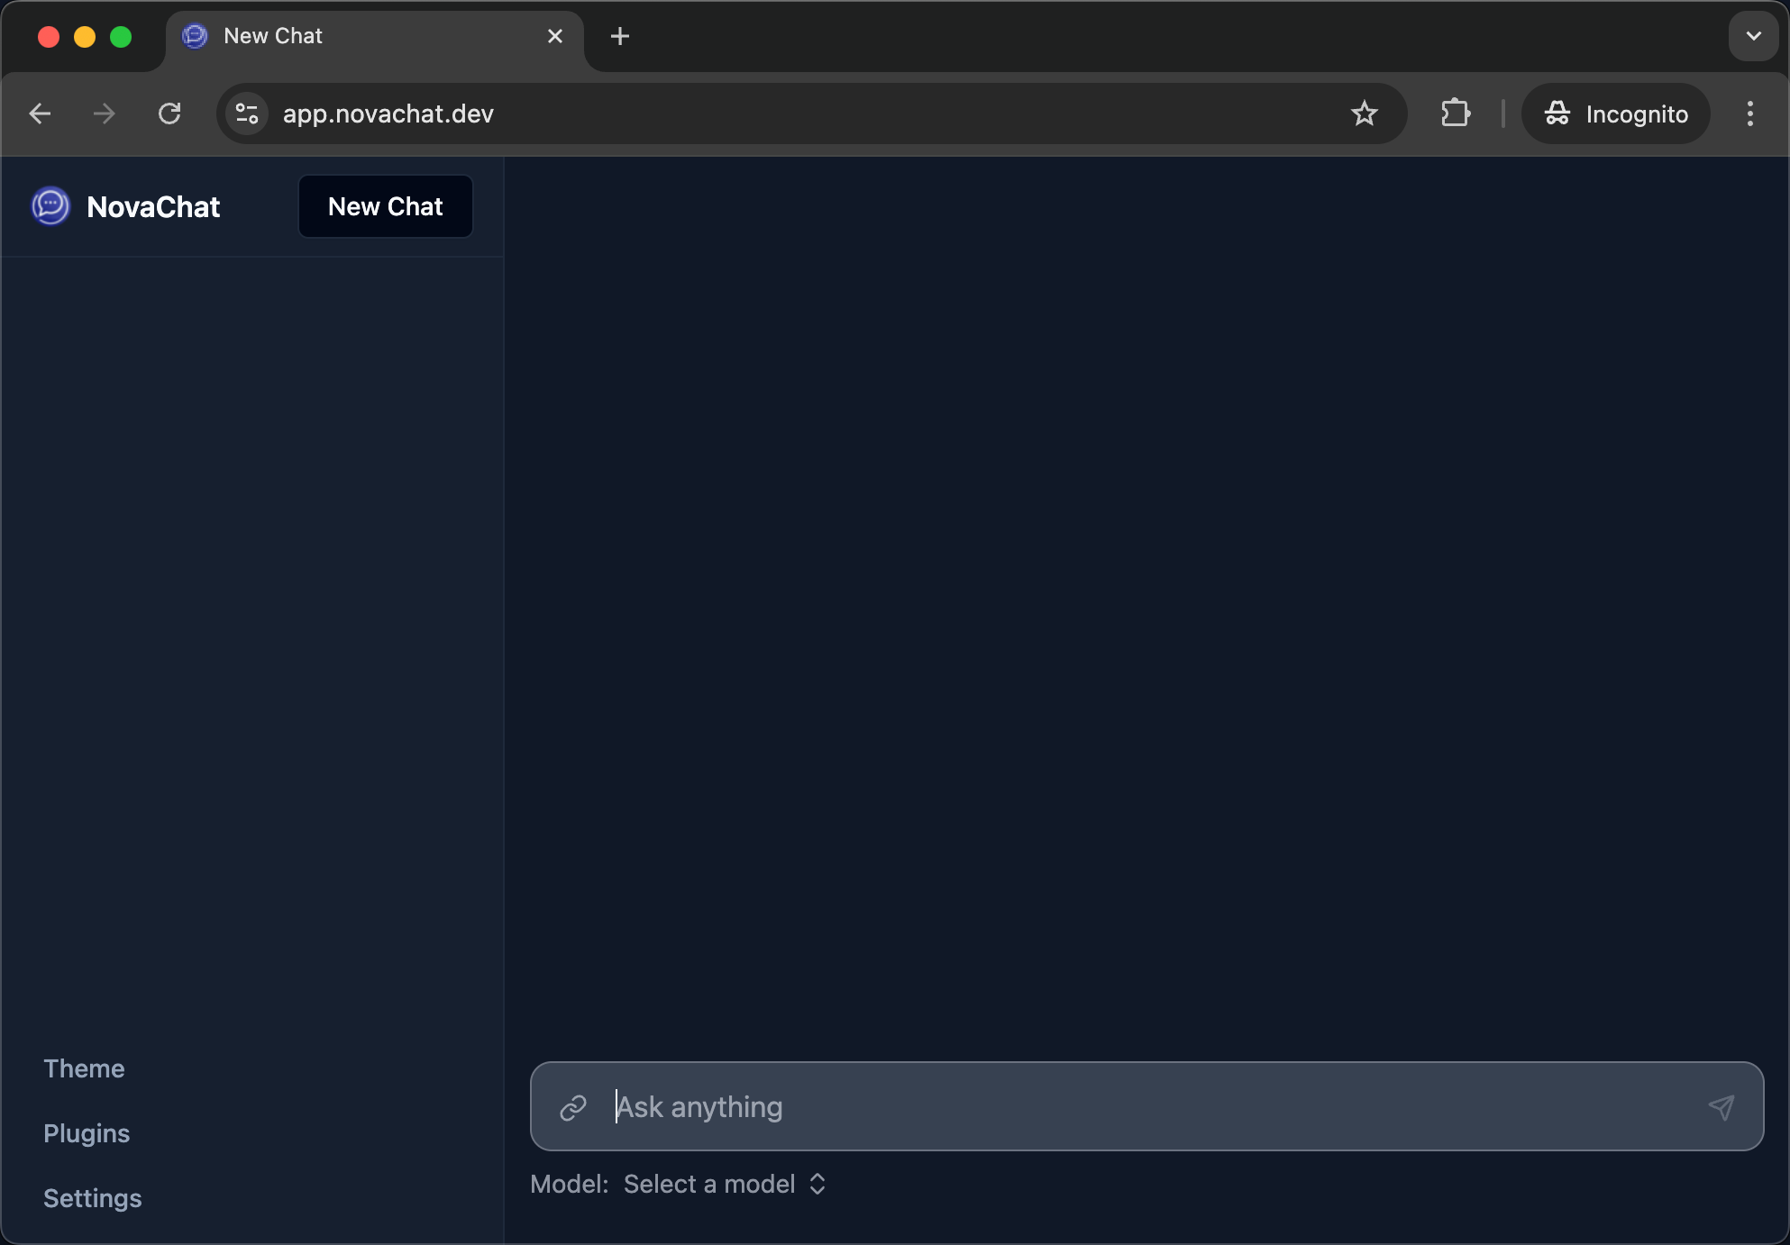Click the send paper plane icon
This screenshot has height=1245, width=1790.
1721,1107
